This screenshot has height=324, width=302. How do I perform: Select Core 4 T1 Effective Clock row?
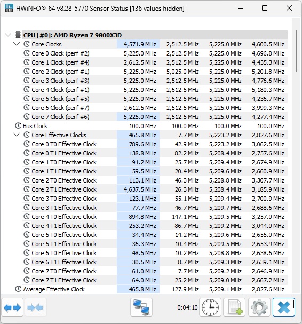[155, 226]
